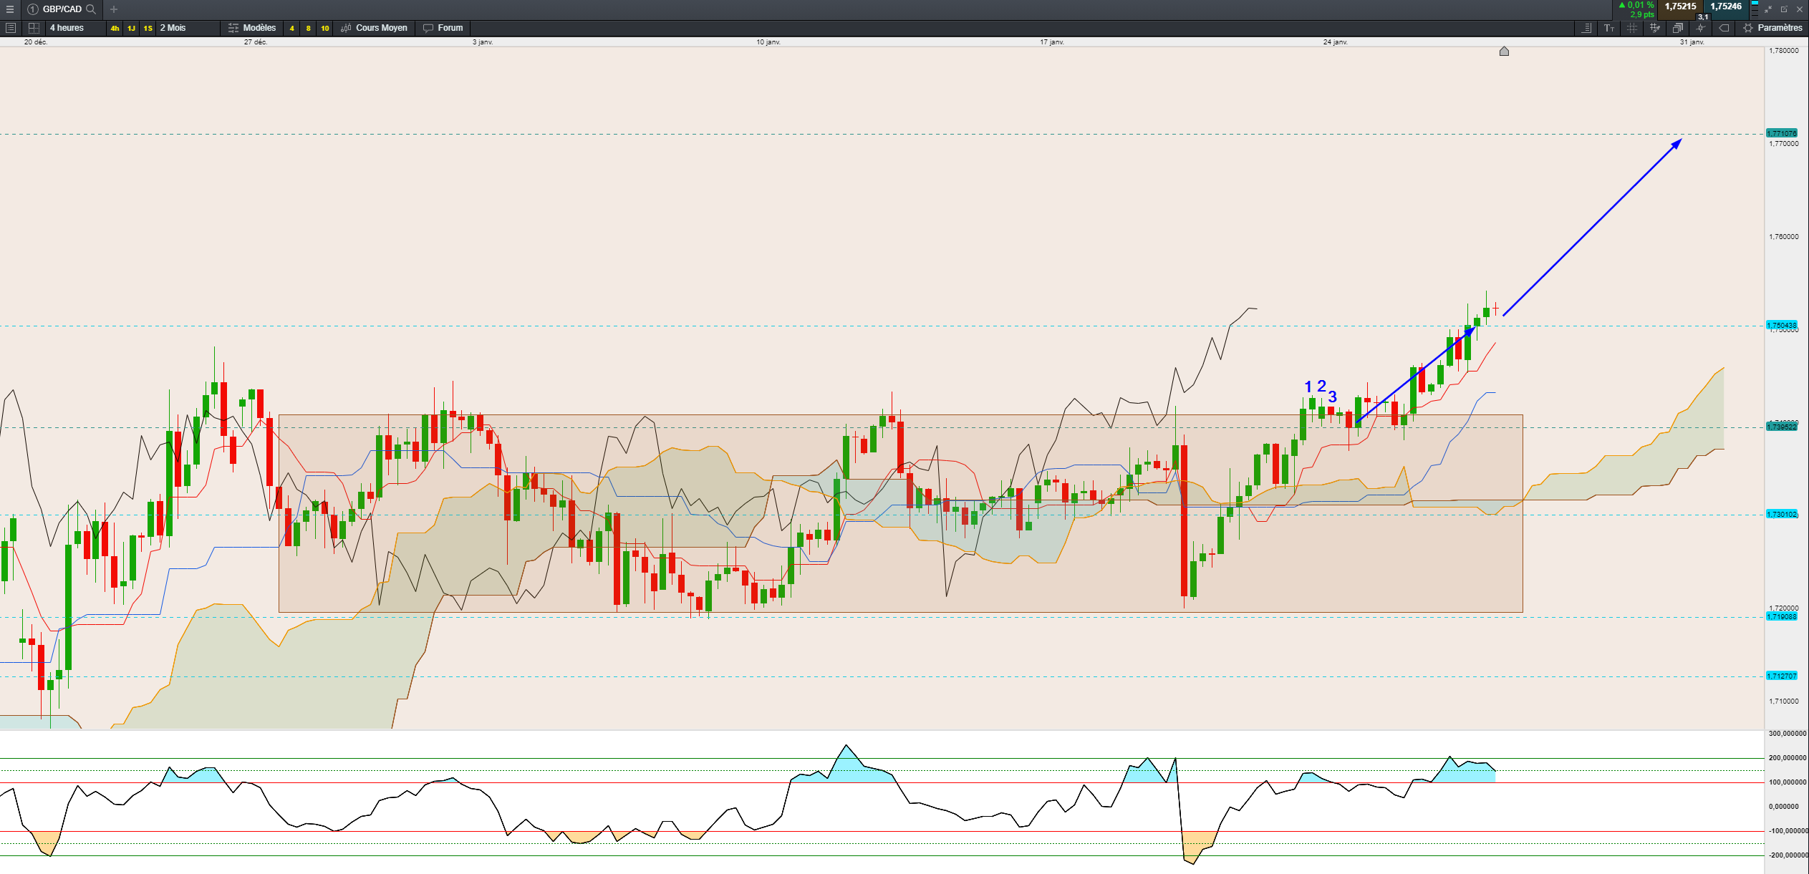1809x874 pixels.
Task: Select the grid color picker tool
Action: click(x=1655, y=28)
